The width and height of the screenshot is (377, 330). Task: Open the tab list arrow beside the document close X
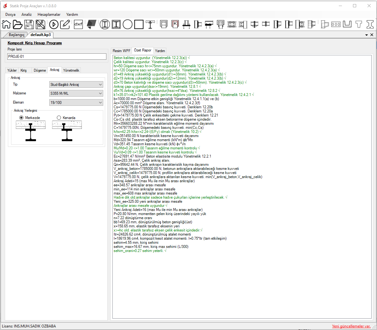click(366, 35)
